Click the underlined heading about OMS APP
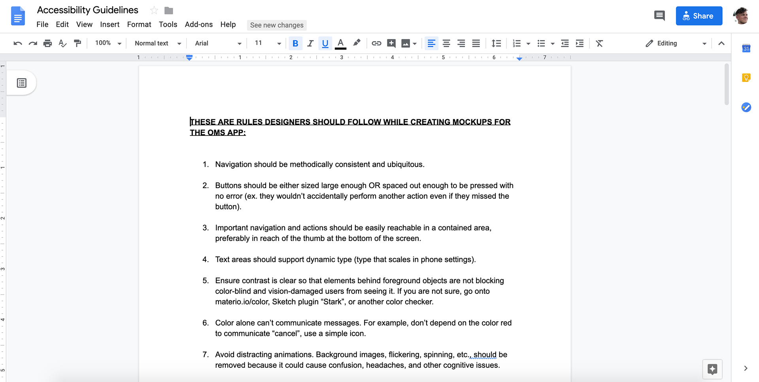This screenshot has width=759, height=382. pyautogui.click(x=350, y=127)
